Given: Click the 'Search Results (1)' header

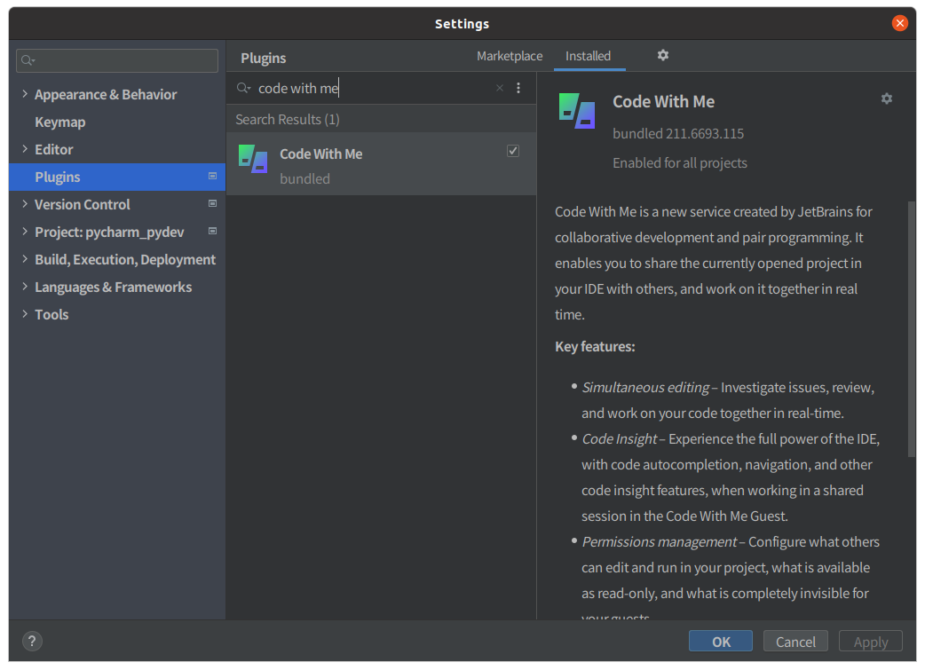Looking at the screenshot, I should click(x=288, y=119).
